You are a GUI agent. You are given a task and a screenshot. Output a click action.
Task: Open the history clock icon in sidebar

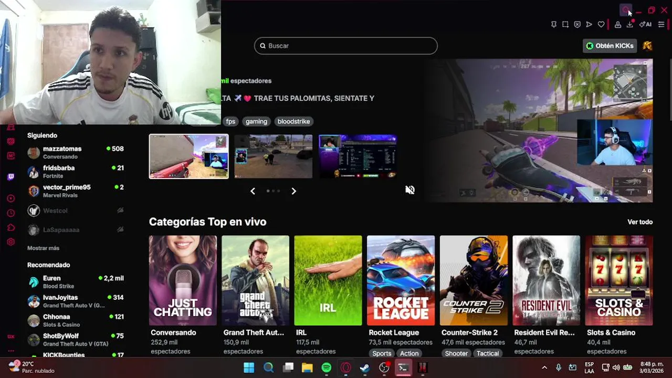[11, 213]
